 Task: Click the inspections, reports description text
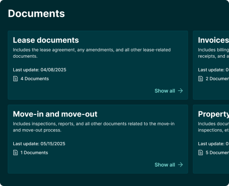pos(94,127)
